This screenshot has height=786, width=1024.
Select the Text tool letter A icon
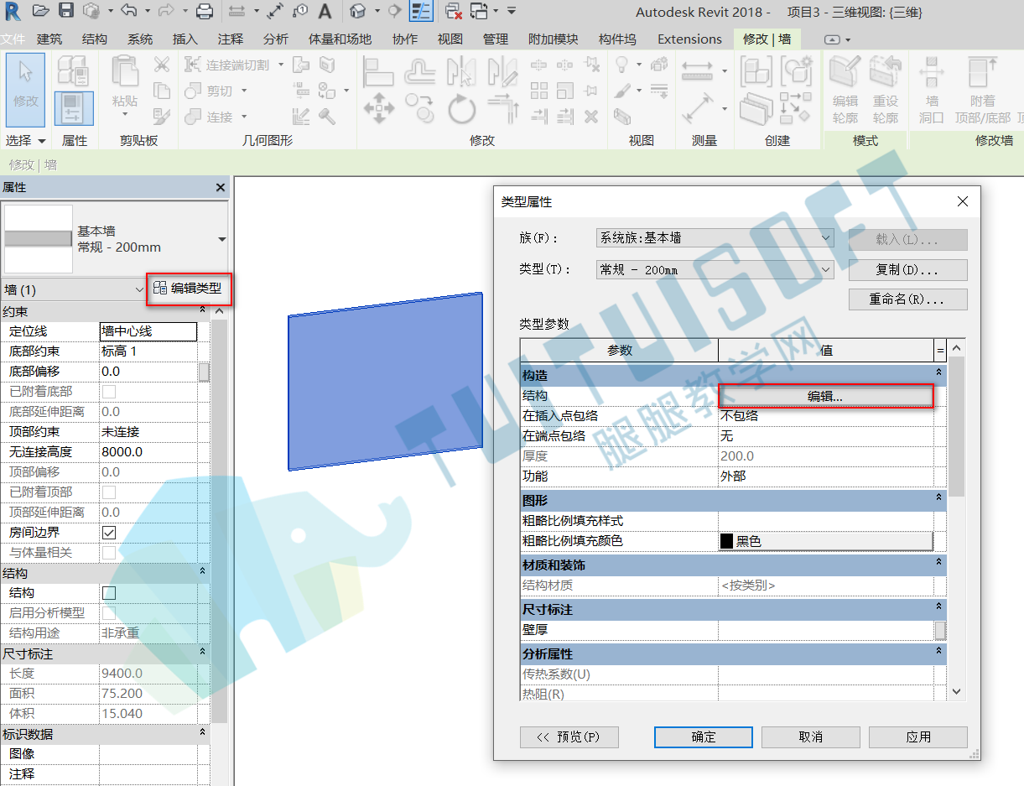325,11
